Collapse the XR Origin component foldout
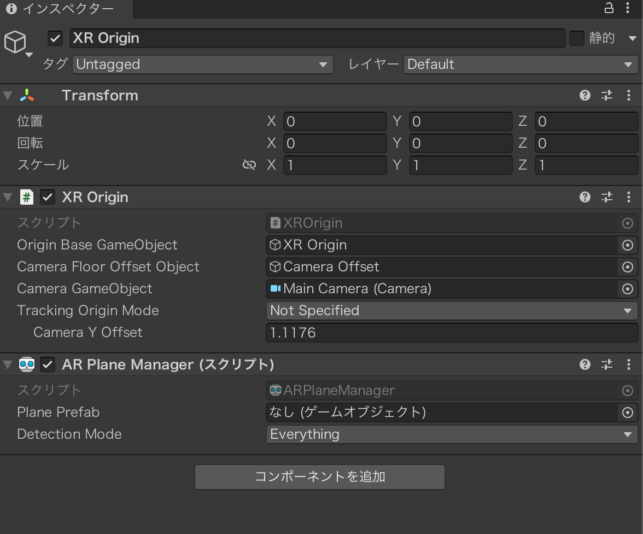 click(8, 197)
